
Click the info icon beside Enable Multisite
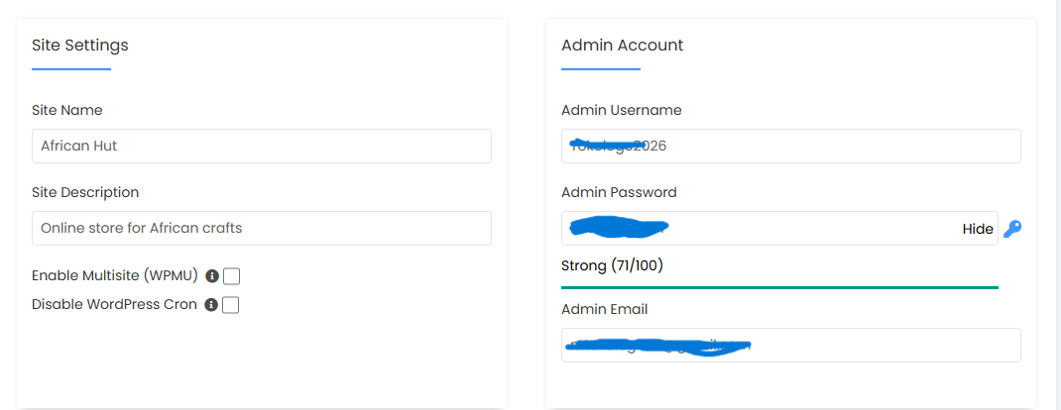click(x=212, y=276)
